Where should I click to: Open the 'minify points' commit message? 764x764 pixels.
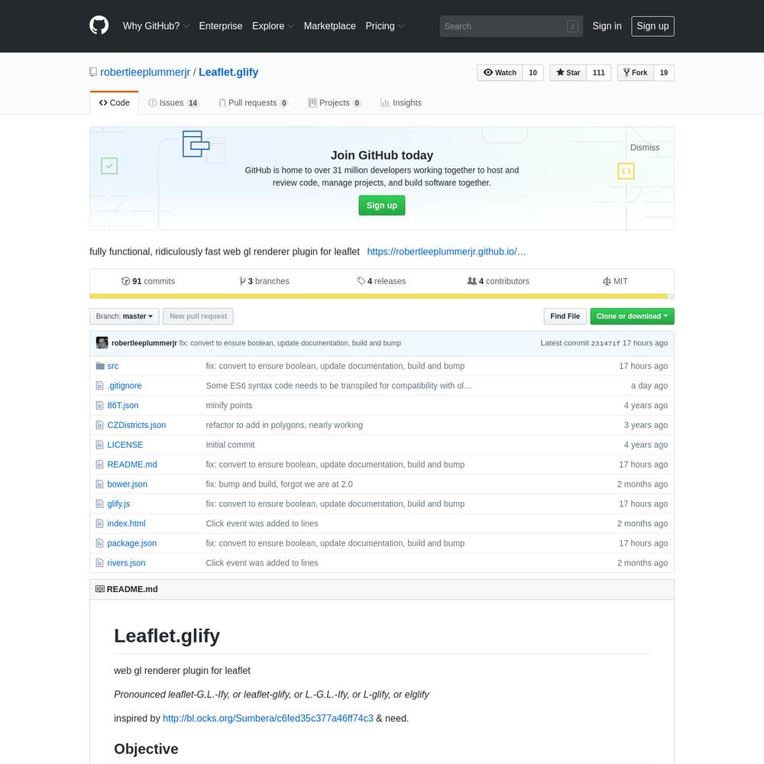tap(229, 406)
